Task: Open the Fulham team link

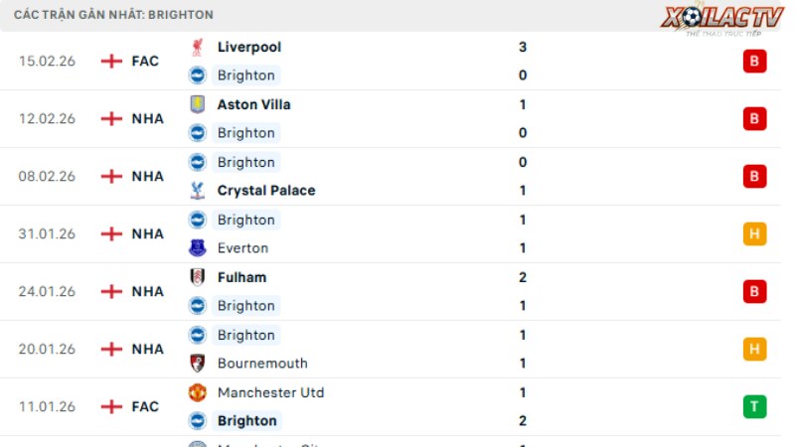Action: click(x=241, y=277)
